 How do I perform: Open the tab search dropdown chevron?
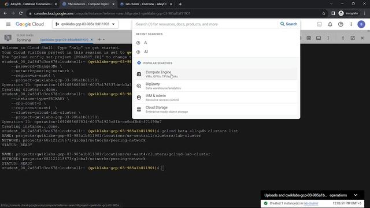point(331,4)
